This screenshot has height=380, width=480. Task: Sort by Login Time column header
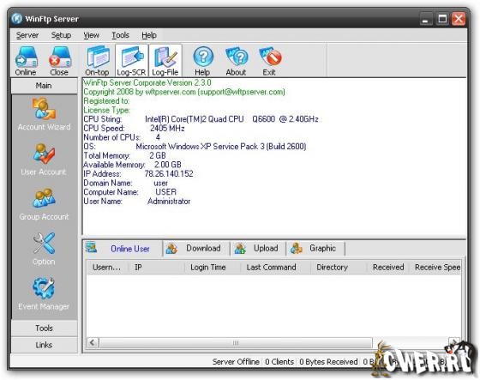[x=213, y=268]
